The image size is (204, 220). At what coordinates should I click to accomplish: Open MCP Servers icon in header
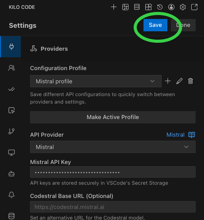click(x=137, y=7)
